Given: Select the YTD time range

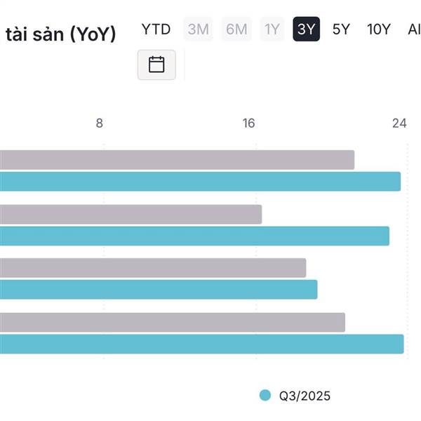Looking at the screenshot, I should [156, 29].
